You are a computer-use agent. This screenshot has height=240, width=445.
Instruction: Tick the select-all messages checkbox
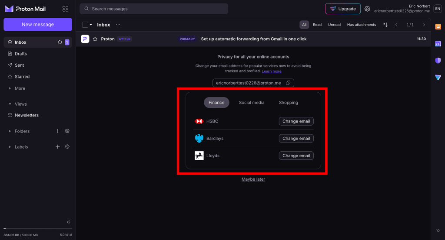85,25
